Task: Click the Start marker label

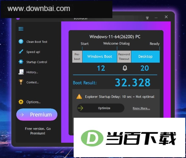Action: (x=85, y=44)
